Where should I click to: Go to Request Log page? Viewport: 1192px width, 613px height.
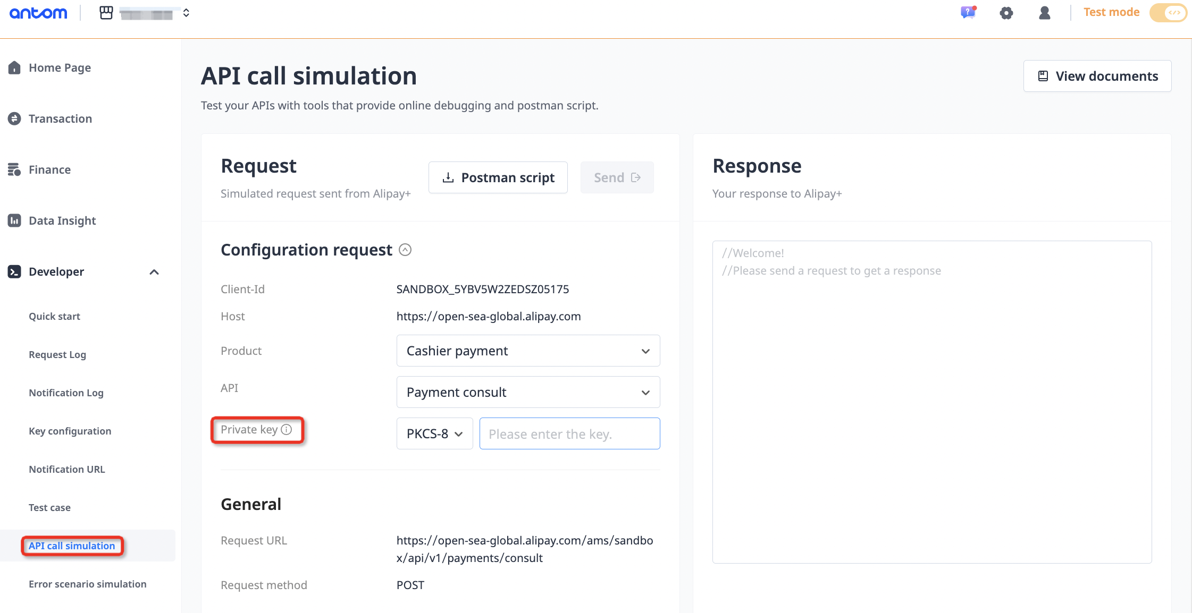click(57, 354)
